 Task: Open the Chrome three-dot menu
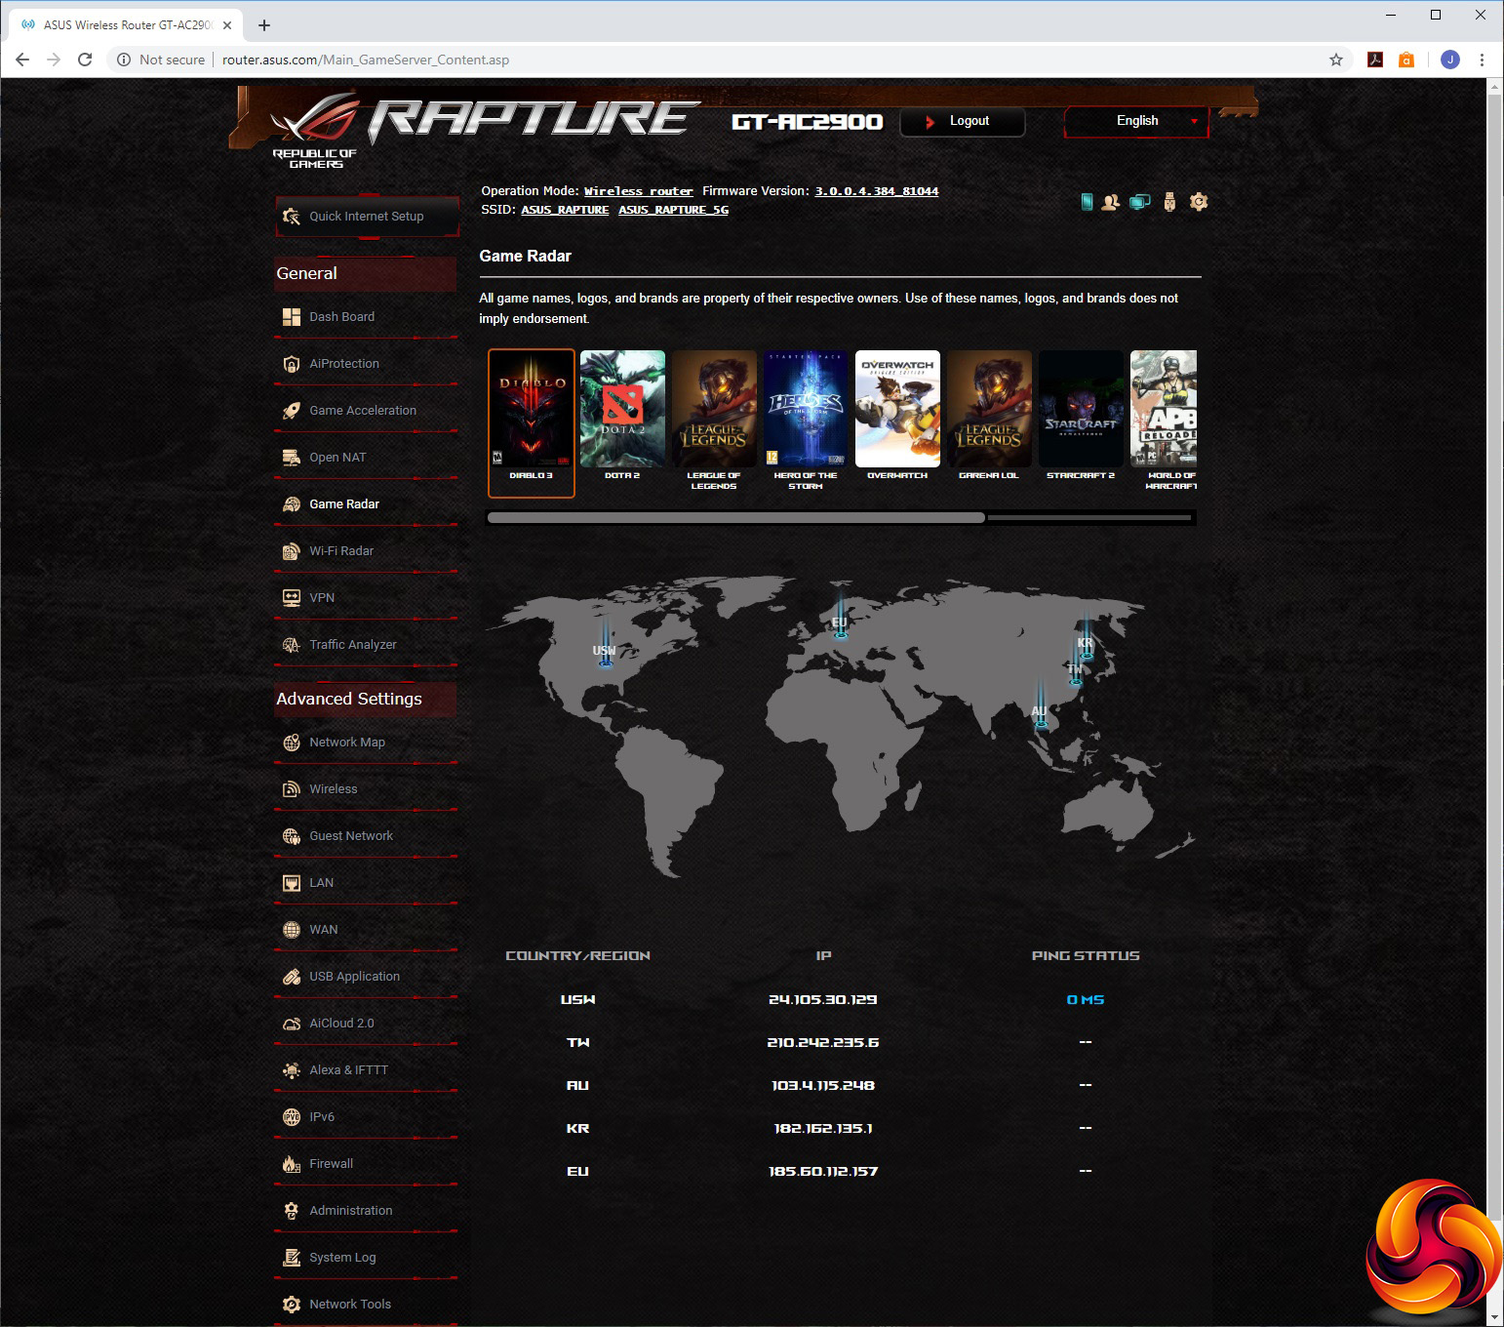pyautogui.click(x=1482, y=60)
